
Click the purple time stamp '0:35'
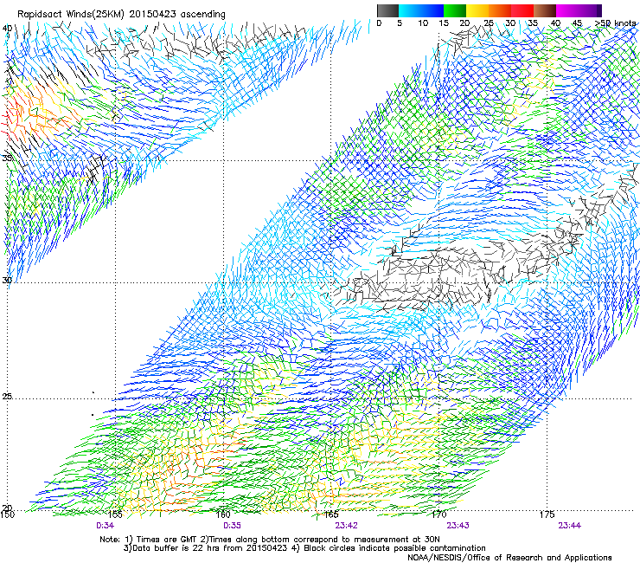(233, 526)
